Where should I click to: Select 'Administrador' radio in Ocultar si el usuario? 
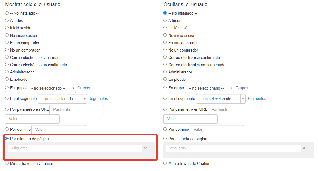(x=165, y=72)
